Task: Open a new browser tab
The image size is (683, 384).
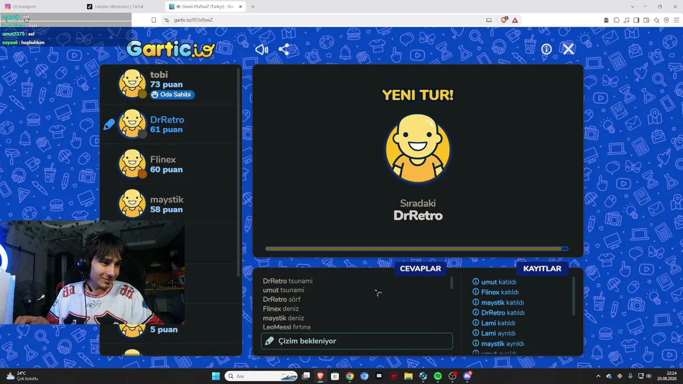Action: tap(253, 6)
